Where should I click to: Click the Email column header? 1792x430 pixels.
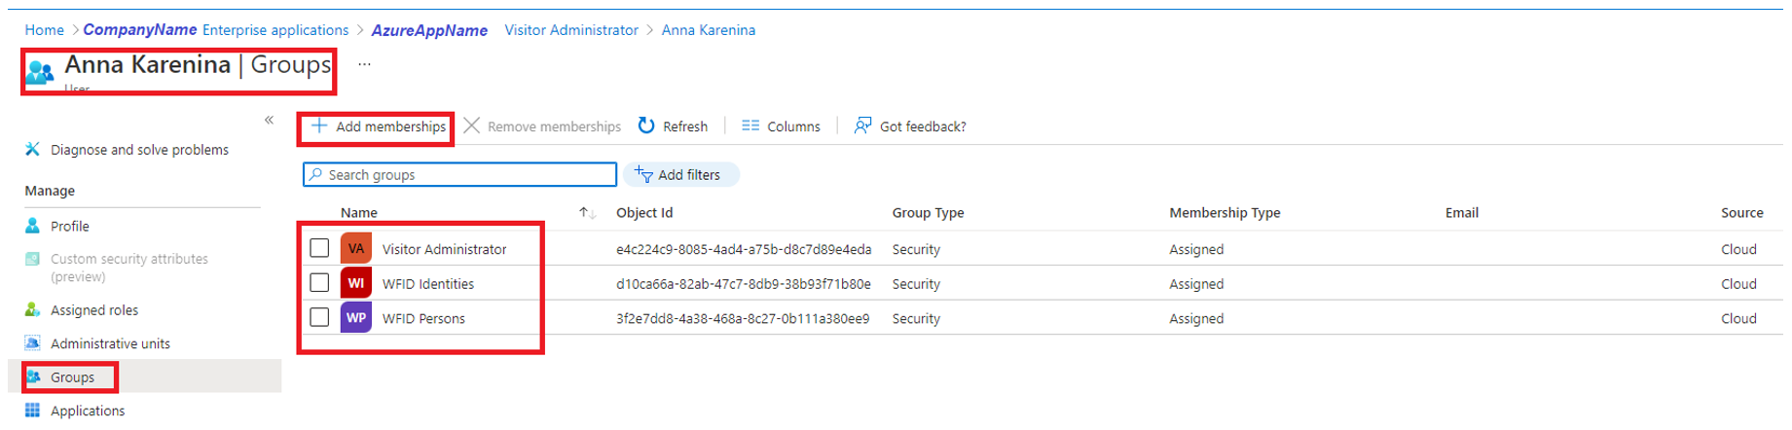[1462, 213]
